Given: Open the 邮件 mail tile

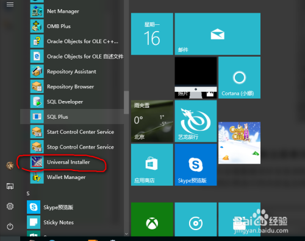Looking at the screenshot, I should pyautogui.click(x=218, y=34).
